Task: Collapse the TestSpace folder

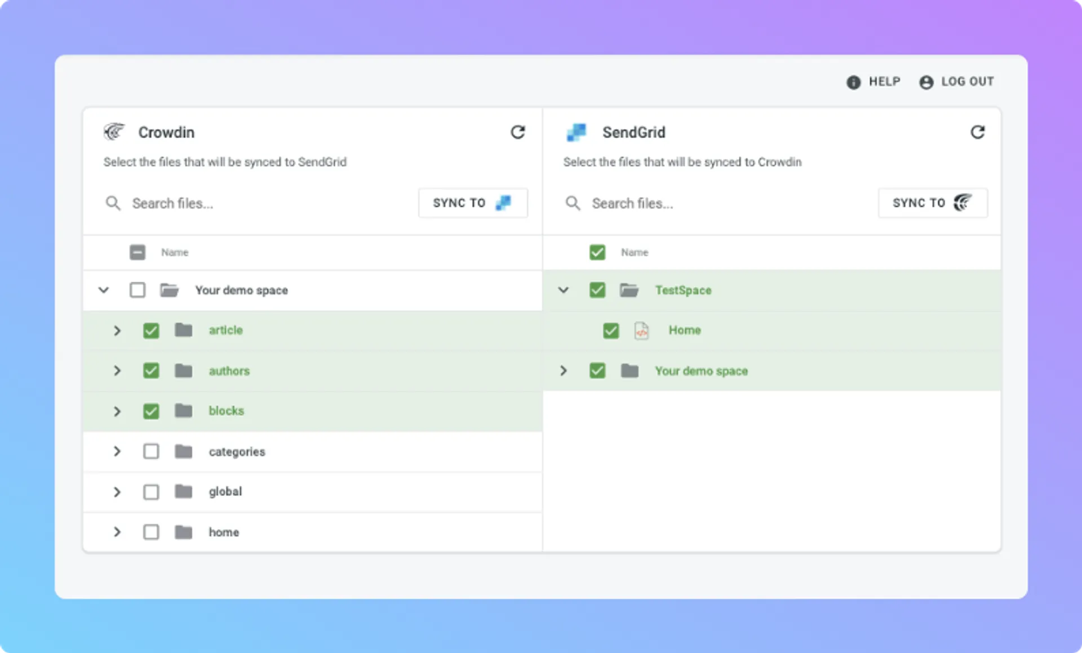Action: (x=564, y=290)
